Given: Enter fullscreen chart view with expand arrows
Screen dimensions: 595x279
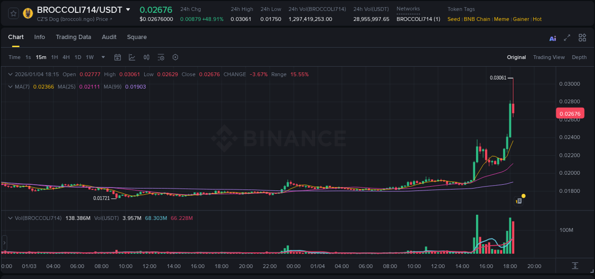Looking at the screenshot, I should (x=566, y=38).
